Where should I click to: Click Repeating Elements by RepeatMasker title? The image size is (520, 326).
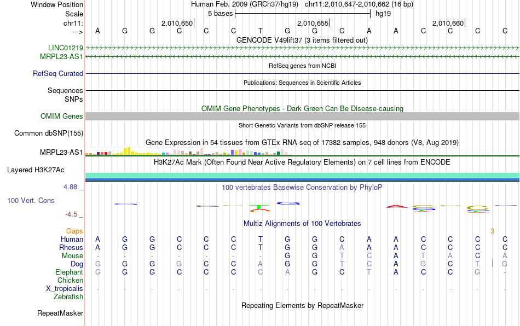302,305
